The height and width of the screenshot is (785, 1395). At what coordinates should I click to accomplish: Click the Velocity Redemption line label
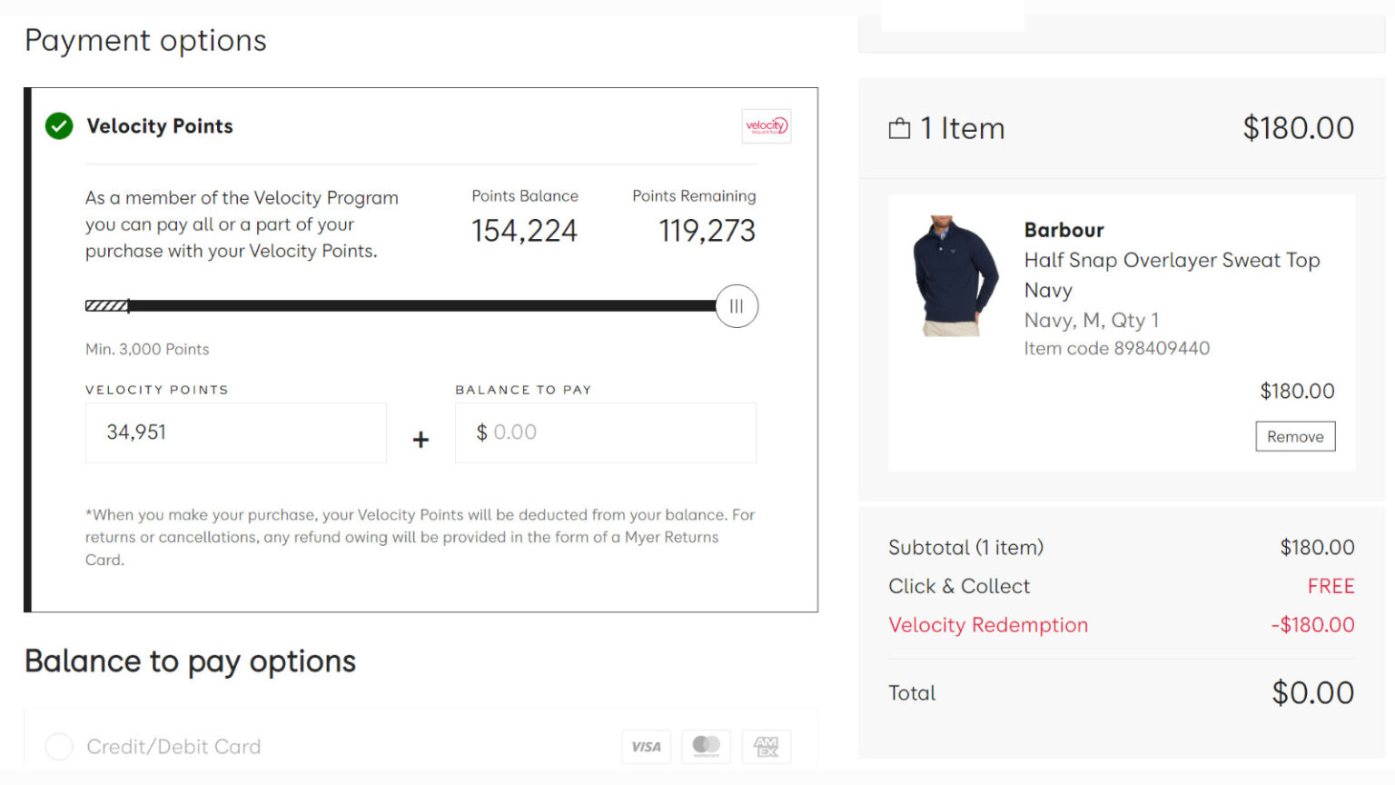pyautogui.click(x=988, y=625)
